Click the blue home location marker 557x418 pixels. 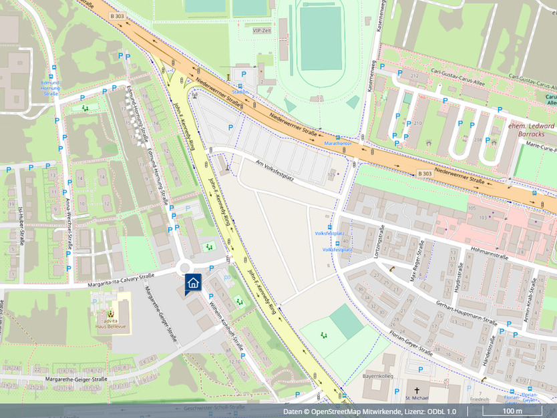(192, 283)
